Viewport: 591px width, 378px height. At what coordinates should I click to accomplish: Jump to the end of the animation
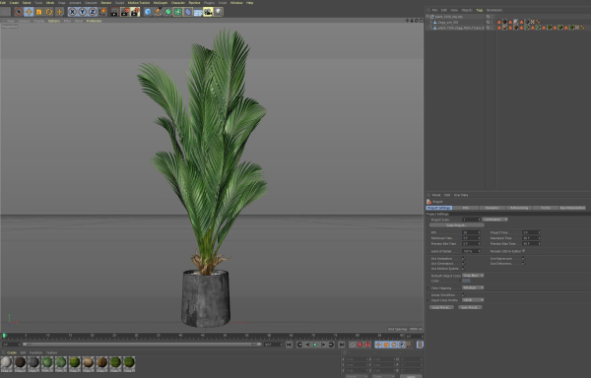341,345
